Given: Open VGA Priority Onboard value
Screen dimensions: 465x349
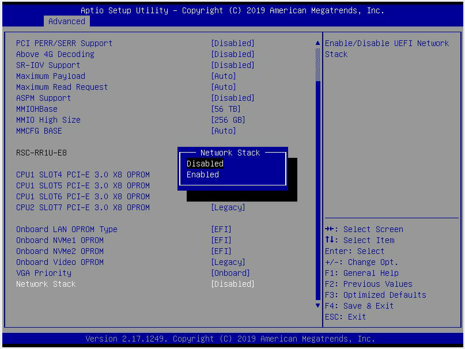Looking at the screenshot, I should click(230, 273).
